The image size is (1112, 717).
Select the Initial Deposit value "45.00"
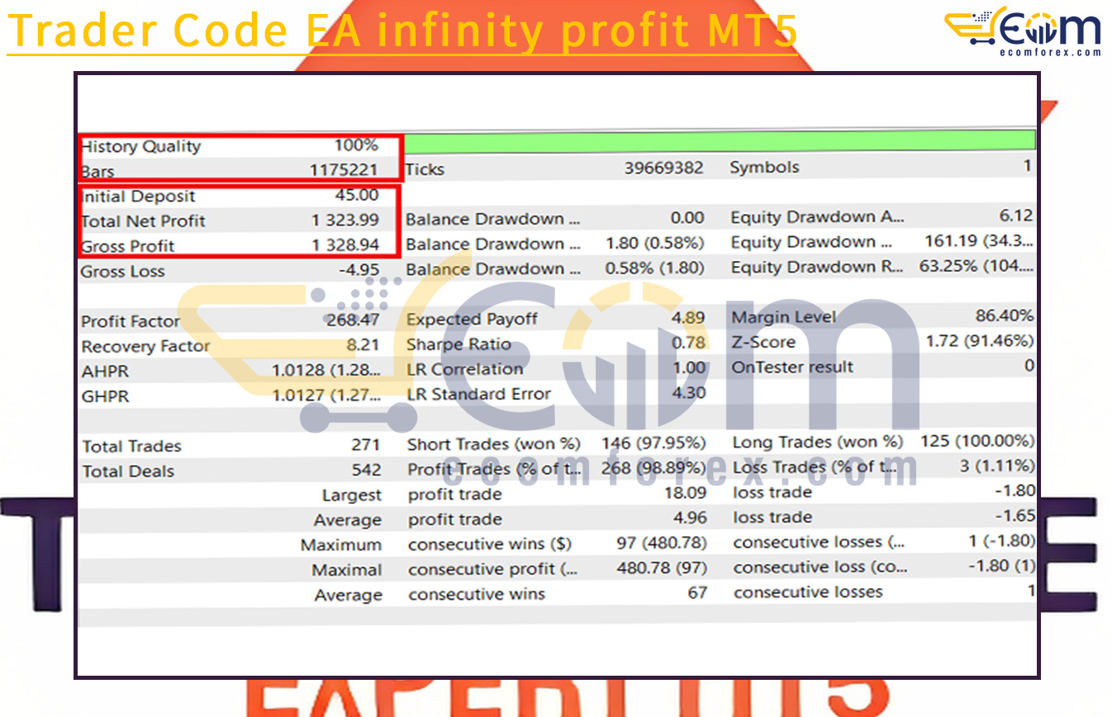[x=358, y=195]
